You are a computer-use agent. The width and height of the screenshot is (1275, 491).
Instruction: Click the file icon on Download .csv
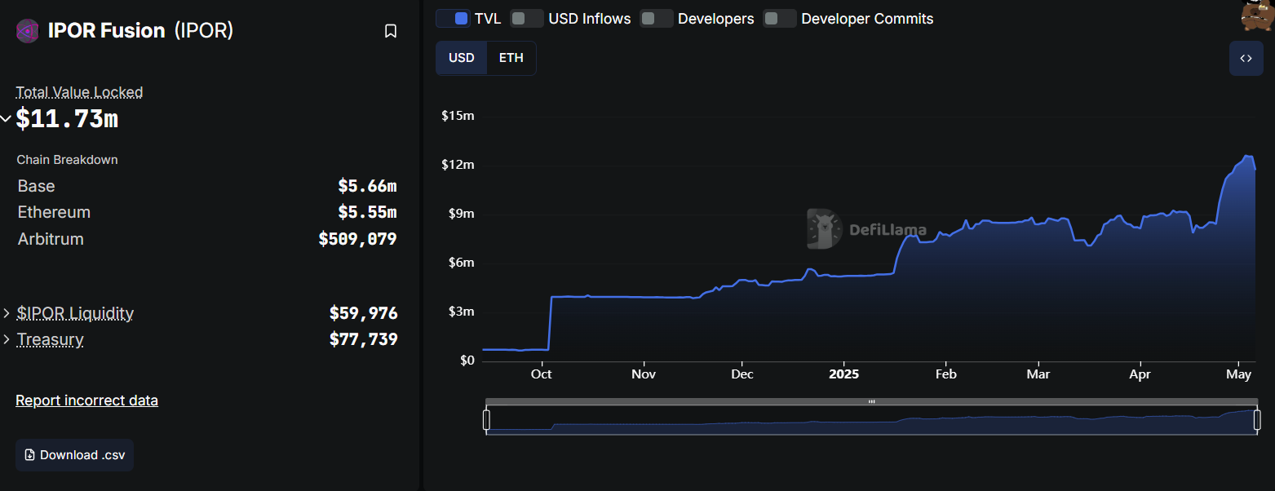[x=30, y=455]
